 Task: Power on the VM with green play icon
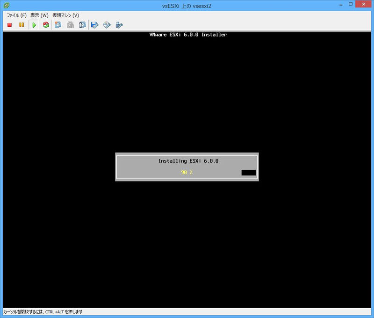coord(34,25)
